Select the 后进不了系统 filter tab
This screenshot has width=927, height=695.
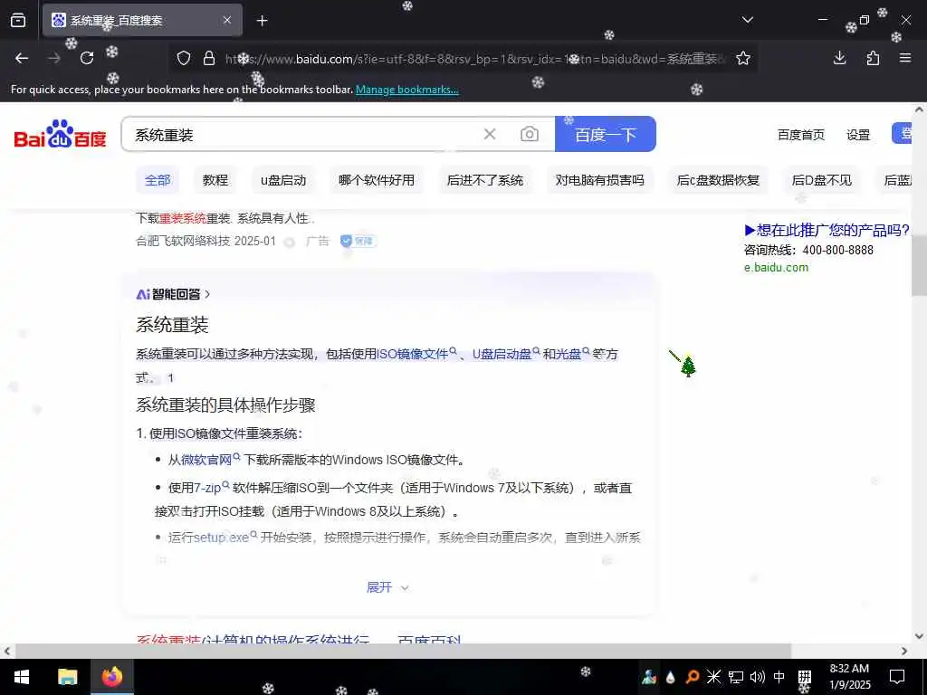(x=485, y=180)
